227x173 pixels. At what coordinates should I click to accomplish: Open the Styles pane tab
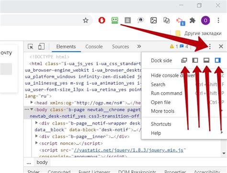click(x=34, y=172)
